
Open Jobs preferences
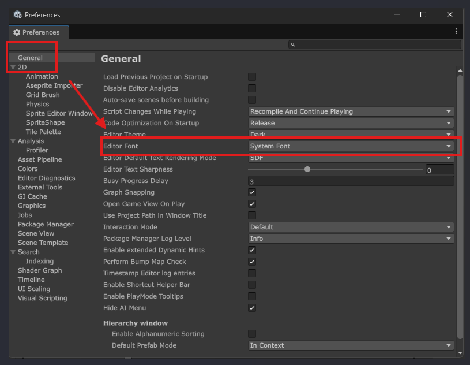click(25, 215)
